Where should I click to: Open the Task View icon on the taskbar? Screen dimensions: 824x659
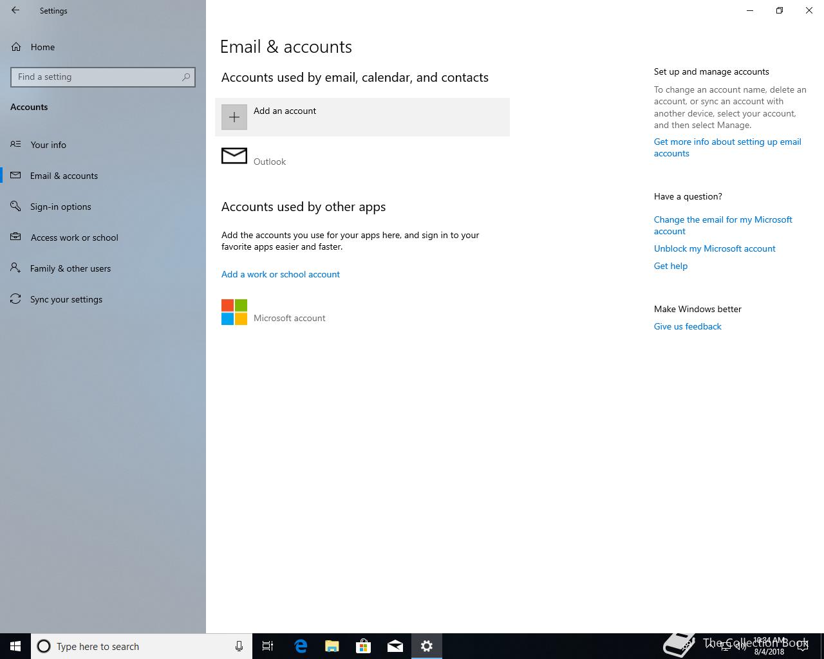coord(268,646)
